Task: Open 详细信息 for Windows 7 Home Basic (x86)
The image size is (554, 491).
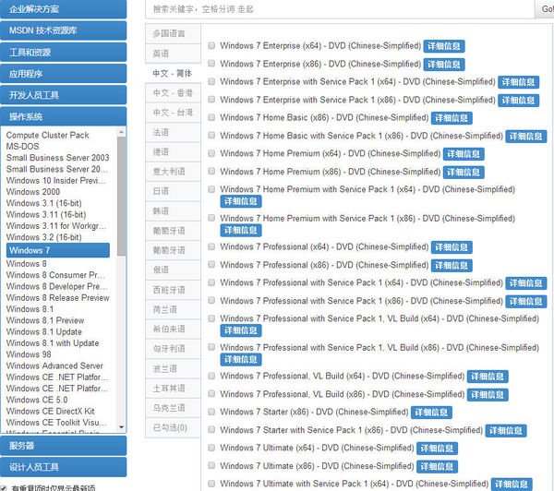Action: click(x=452, y=118)
